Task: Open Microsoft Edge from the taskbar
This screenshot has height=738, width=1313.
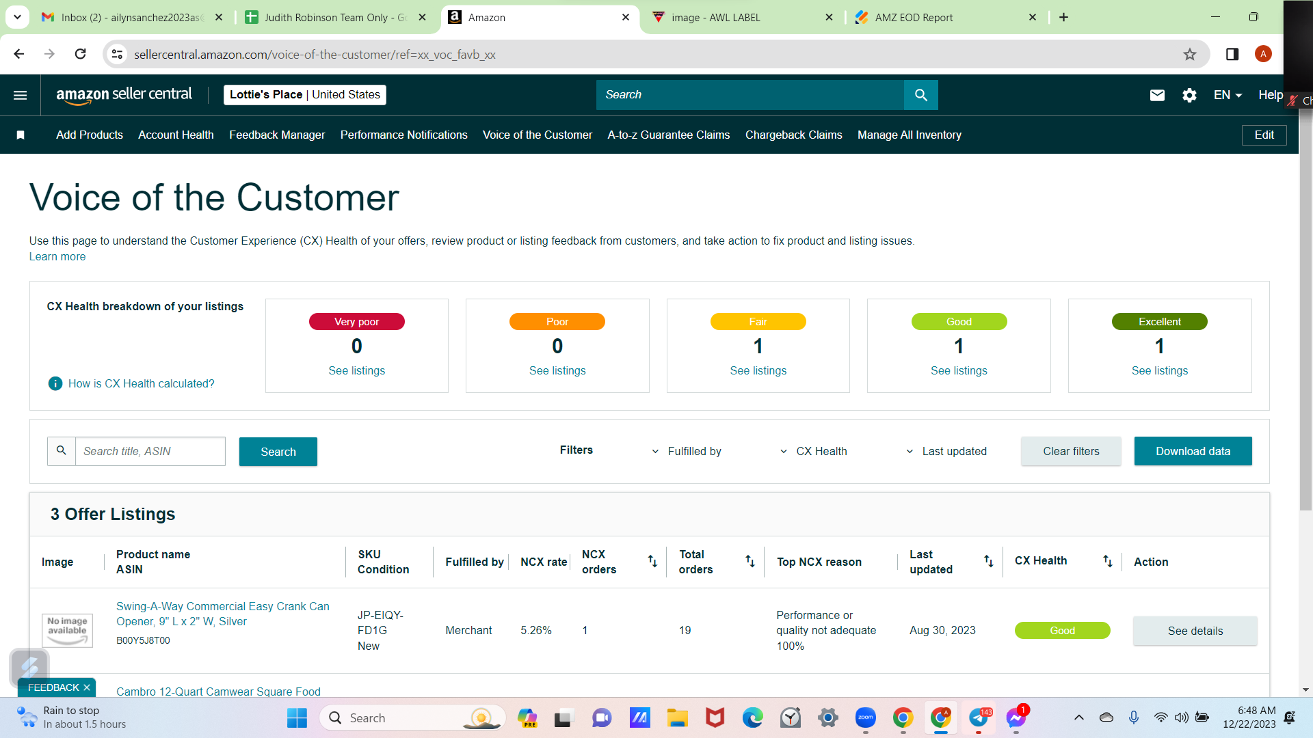Action: [x=752, y=718]
